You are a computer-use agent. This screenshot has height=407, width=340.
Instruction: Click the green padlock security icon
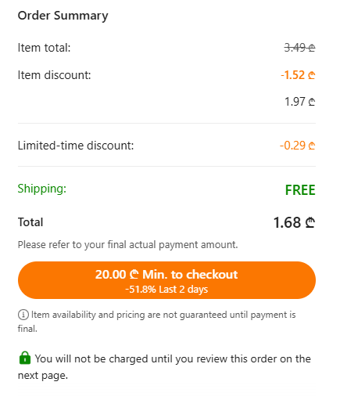coord(25,358)
